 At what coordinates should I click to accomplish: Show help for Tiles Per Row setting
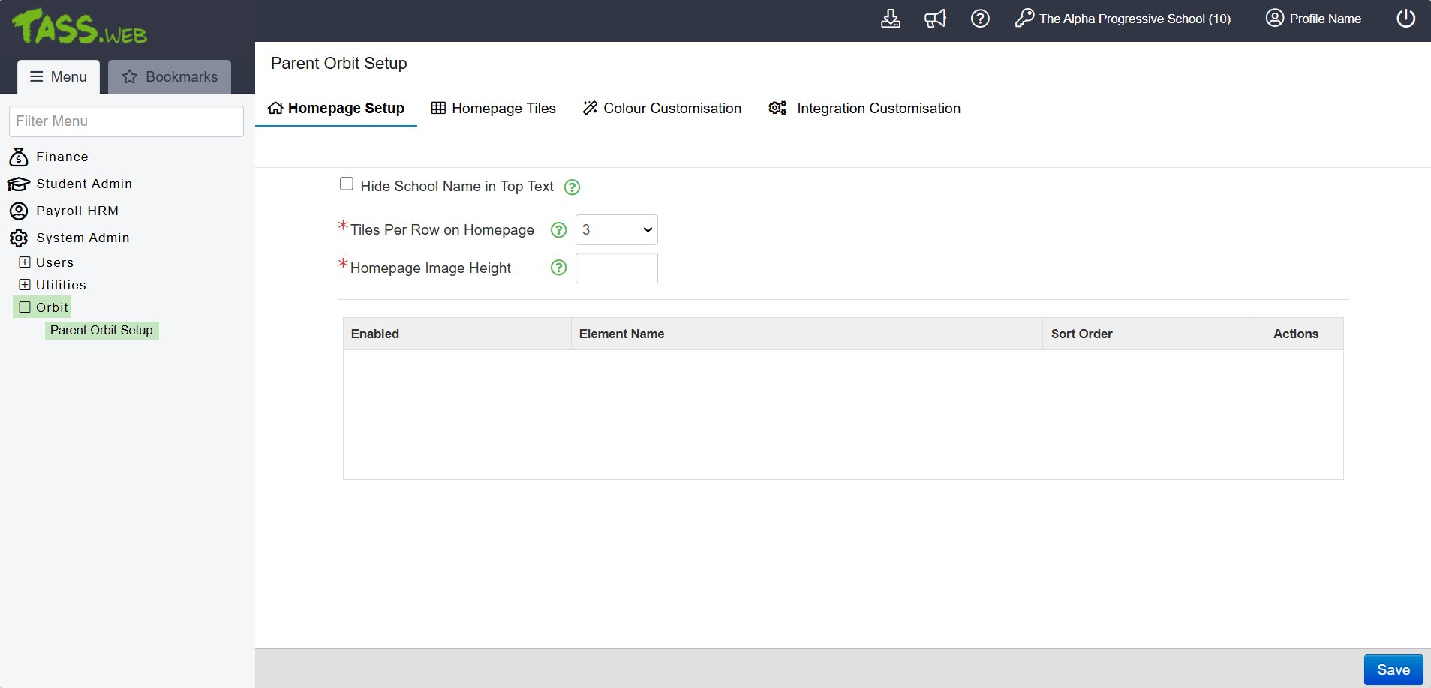[x=558, y=230]
